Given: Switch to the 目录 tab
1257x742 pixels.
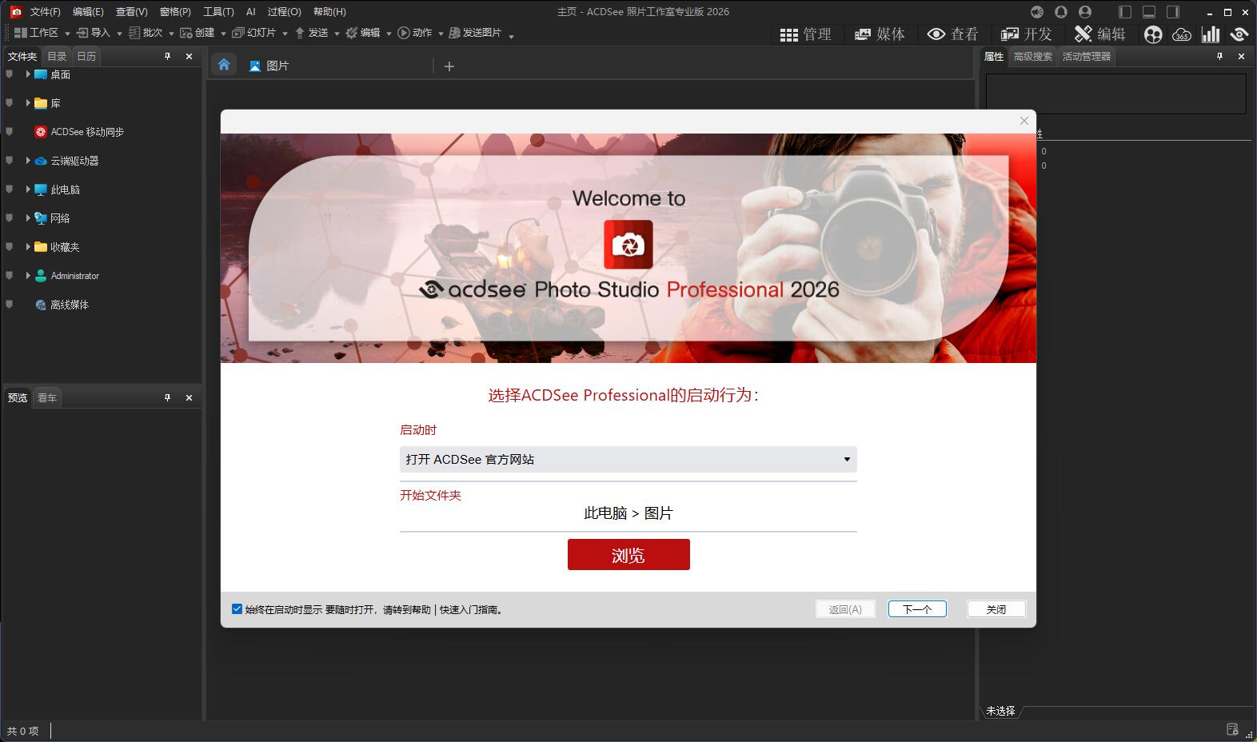Looking at the screenshot, I should click(x=57, y=56).
